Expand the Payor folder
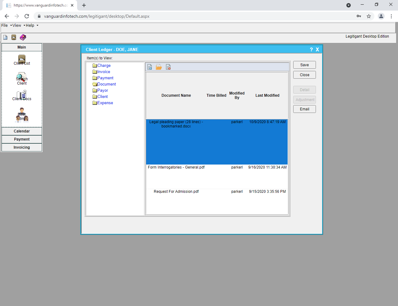This screenshot has width=398, height=306. click(x=102, y=90)
